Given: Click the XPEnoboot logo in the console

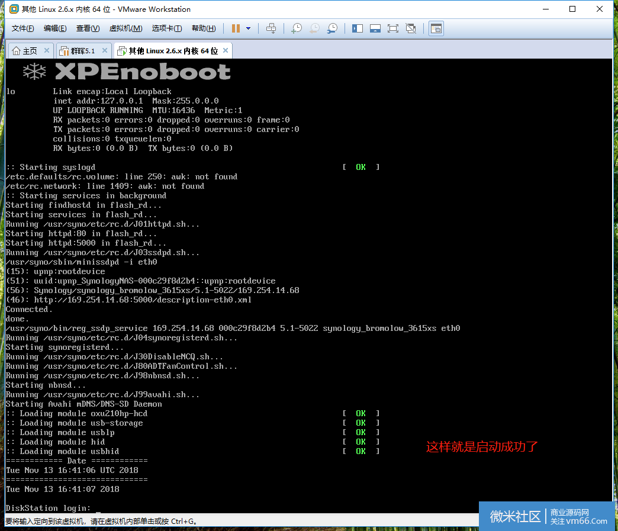Looking at the screenshot, I should [127, 72].
